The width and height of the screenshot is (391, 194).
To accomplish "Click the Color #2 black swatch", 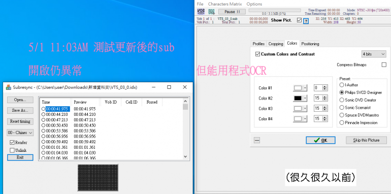I will 298,98.
